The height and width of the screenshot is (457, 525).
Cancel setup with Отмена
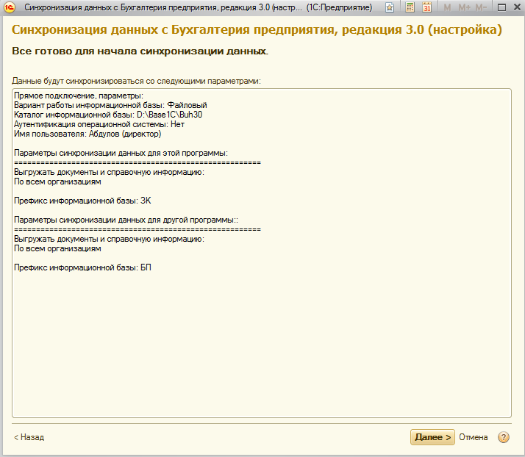[x=473, y=437]
